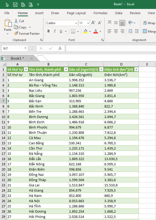Image resolution: width=156 pixels, height=220 pixels.
Task: Open Customize Quick Access Toolbar arrow
Action: [x=38, y=4]
